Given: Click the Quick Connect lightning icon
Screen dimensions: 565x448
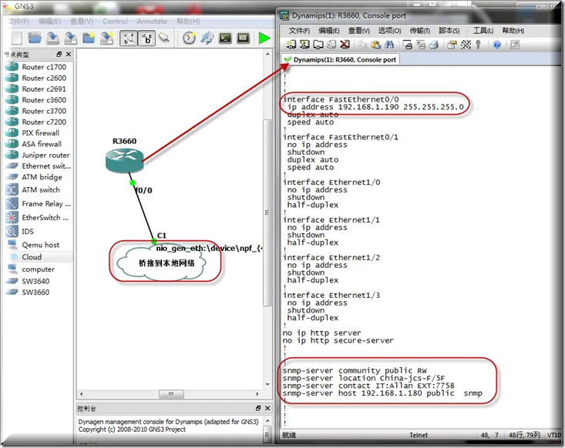Looking at the screenshot, I should (304, 45).
